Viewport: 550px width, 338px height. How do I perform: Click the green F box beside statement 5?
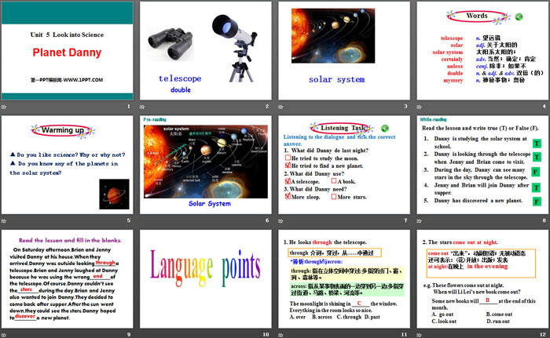536,199
